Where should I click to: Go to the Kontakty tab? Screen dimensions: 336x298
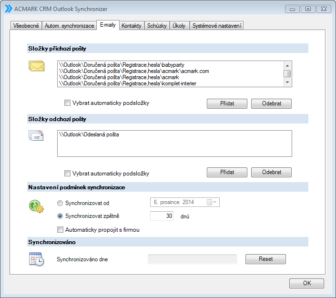click(x=132, y=26)
